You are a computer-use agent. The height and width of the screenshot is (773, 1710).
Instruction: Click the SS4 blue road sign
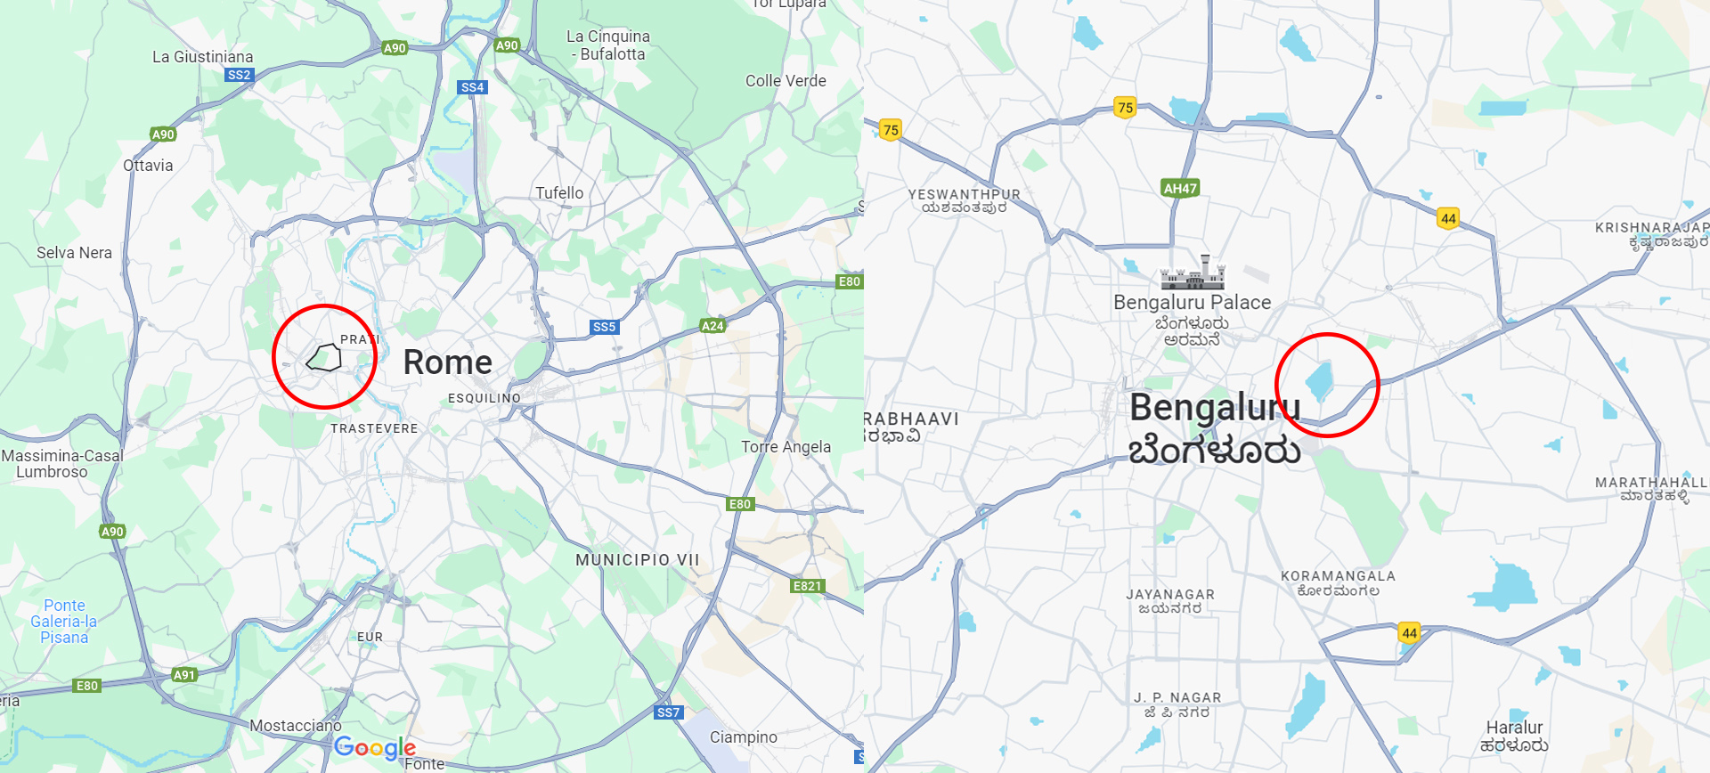point(473,87)
